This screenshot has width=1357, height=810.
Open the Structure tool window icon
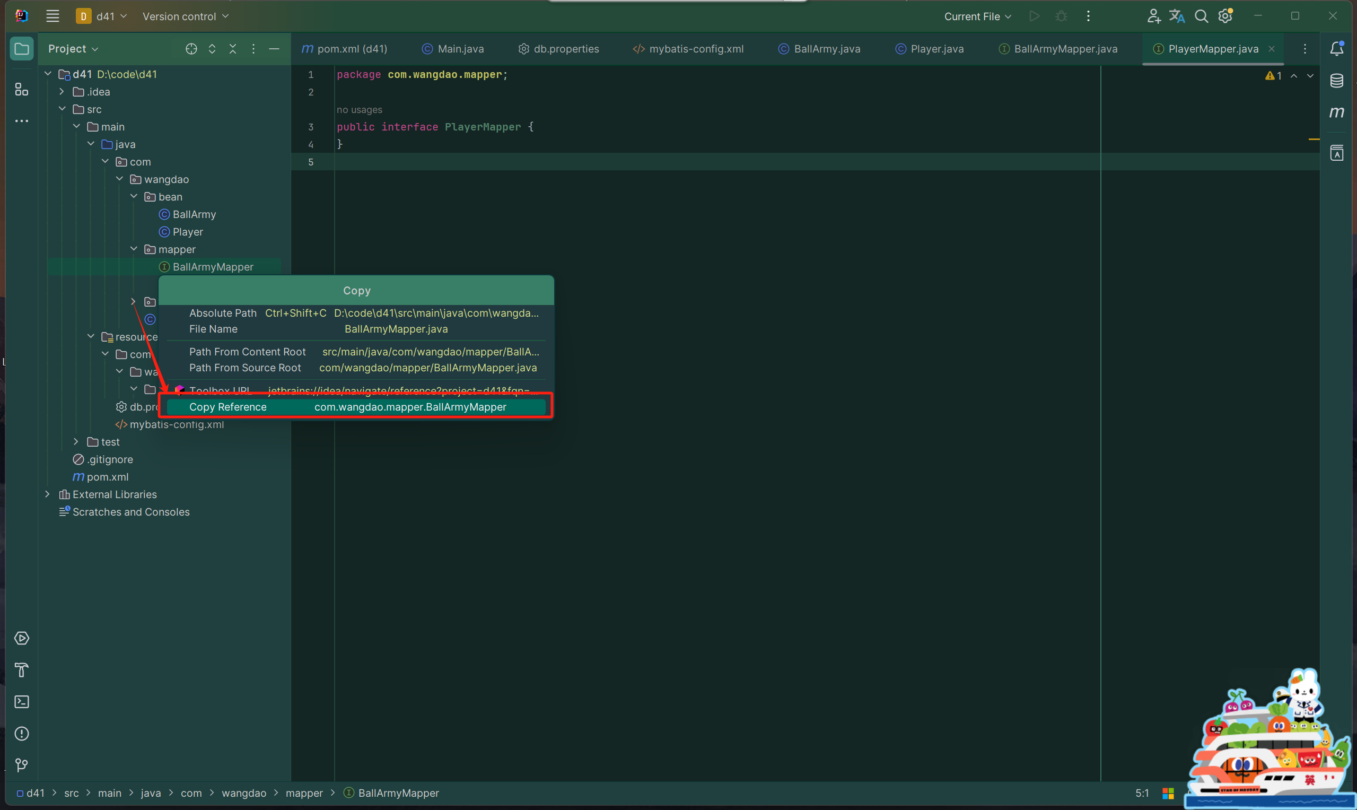(x=22, y=89)
